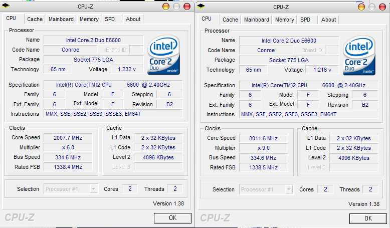Click L1 Code value in right window

pyautogui.click(x=354, y=148)
